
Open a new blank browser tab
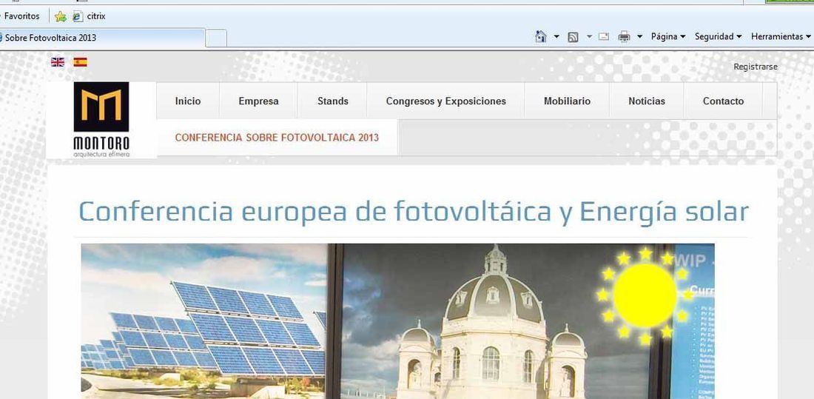point(216,38)
